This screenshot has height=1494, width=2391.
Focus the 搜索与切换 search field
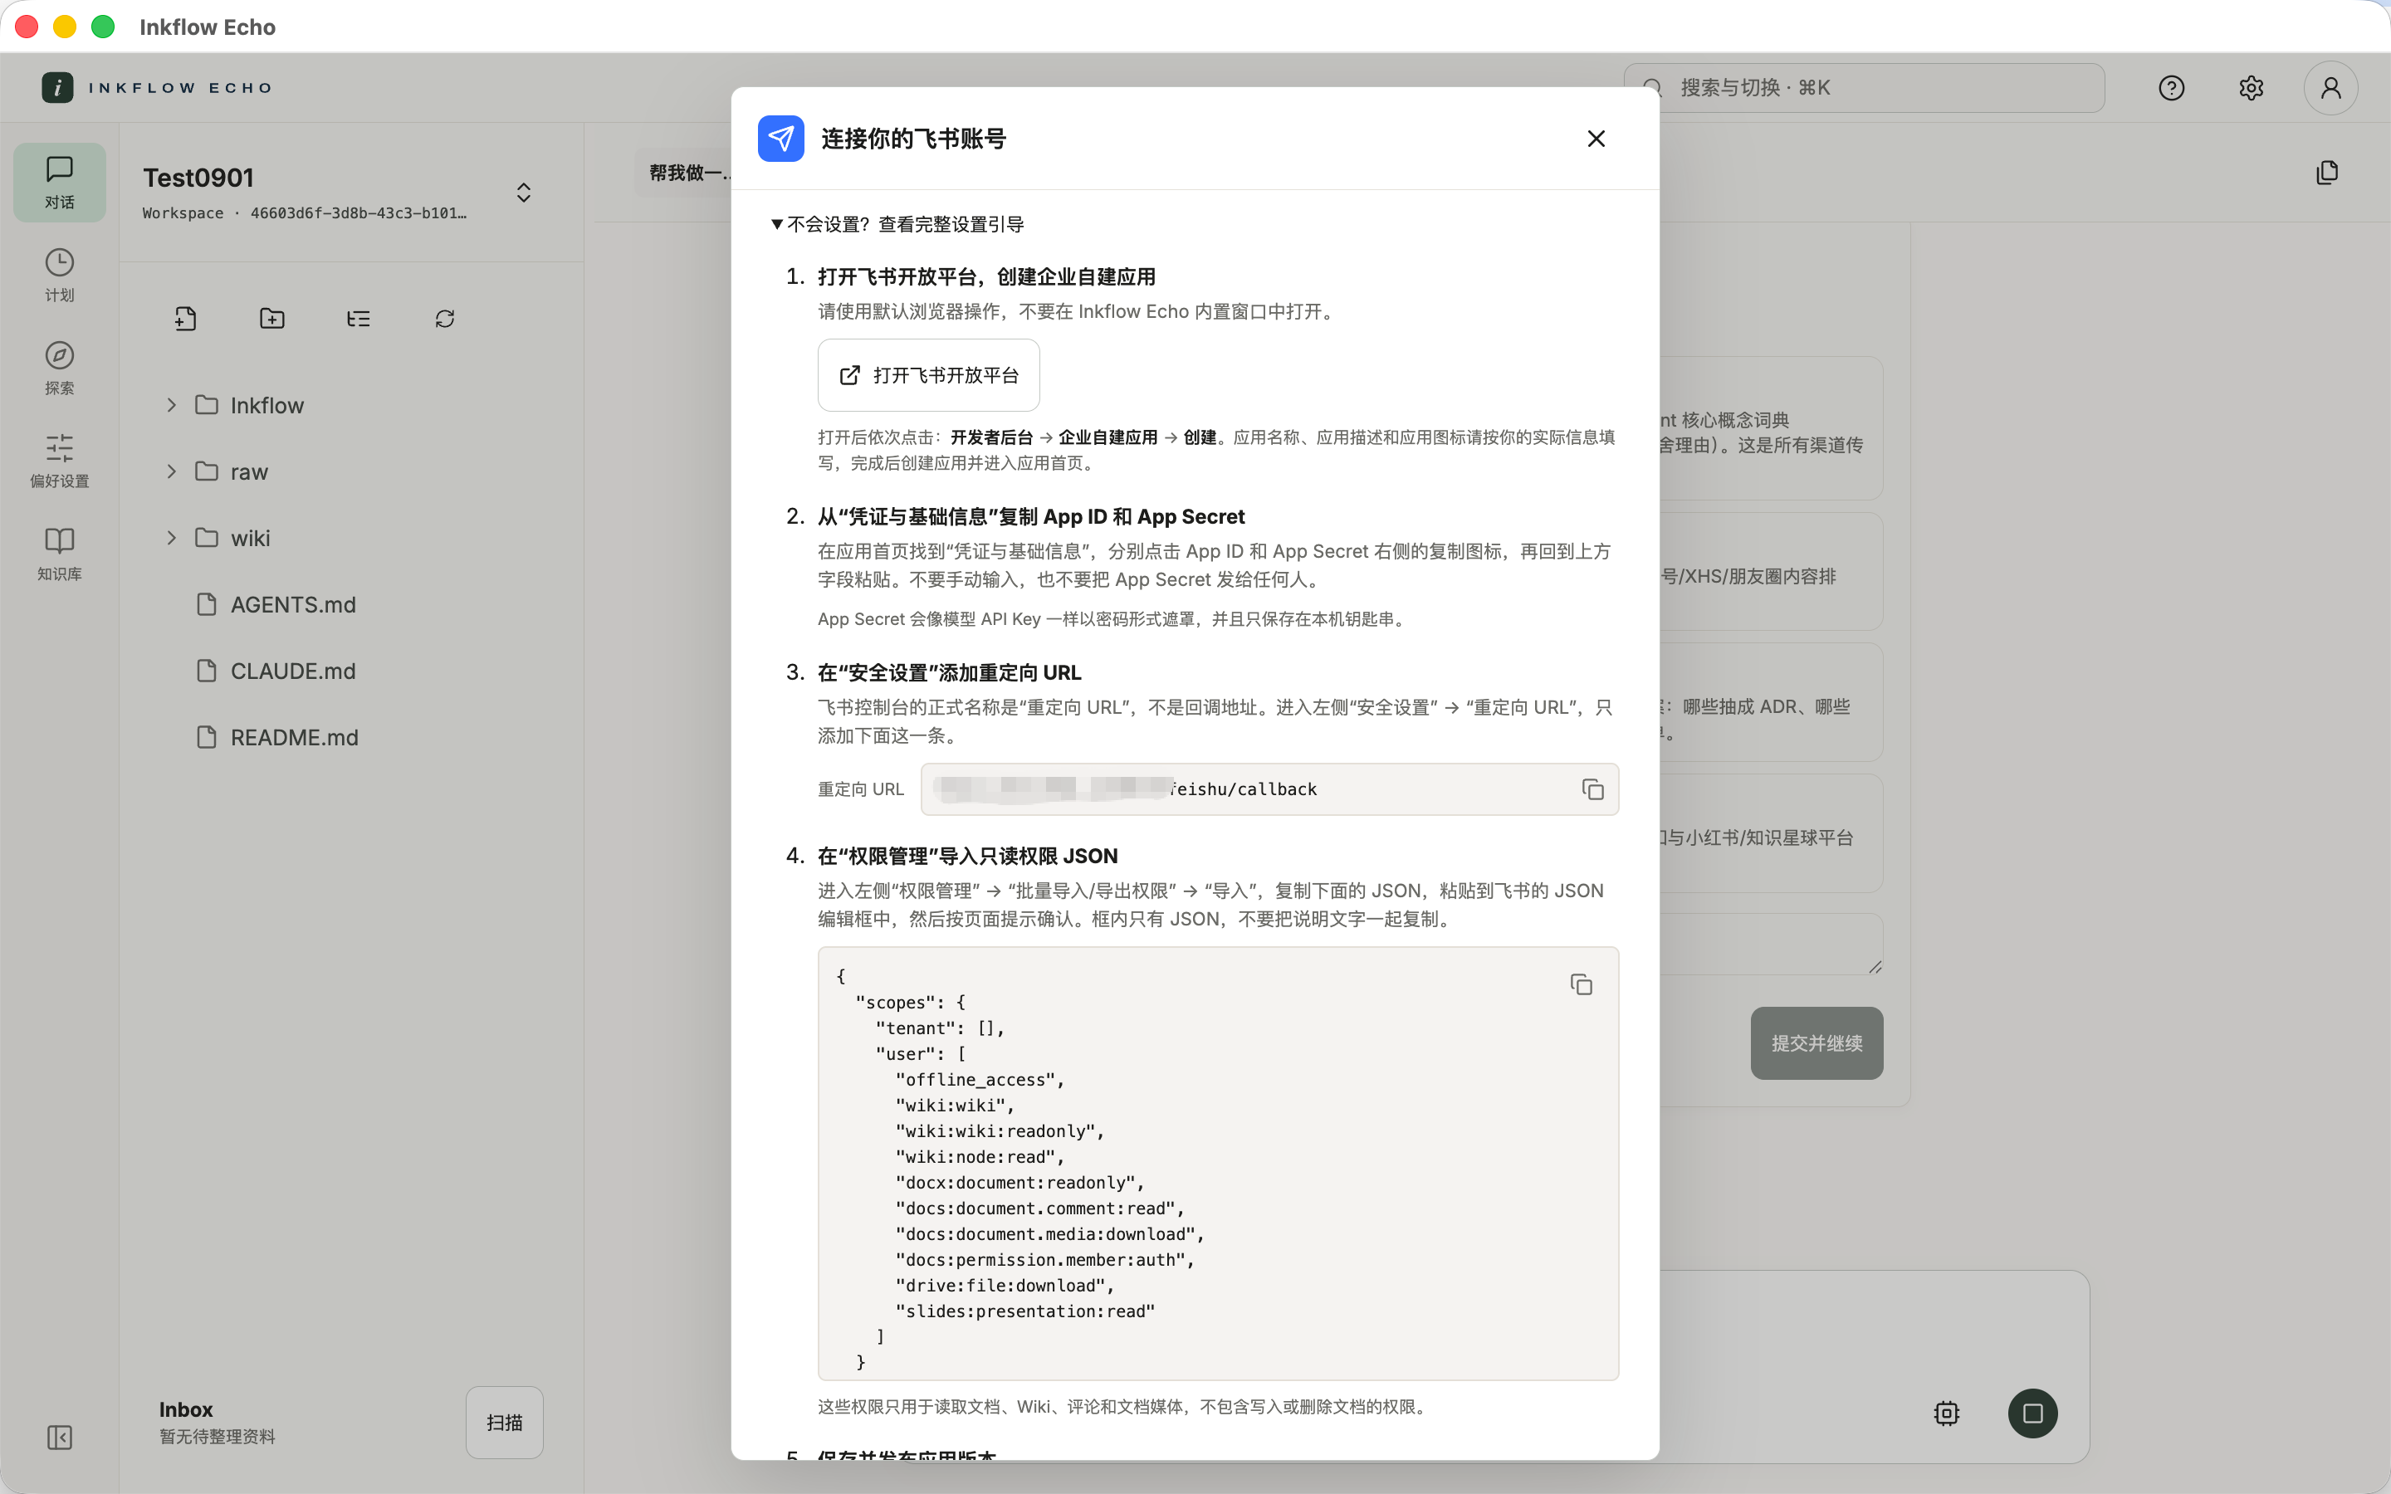point(1863,88)
